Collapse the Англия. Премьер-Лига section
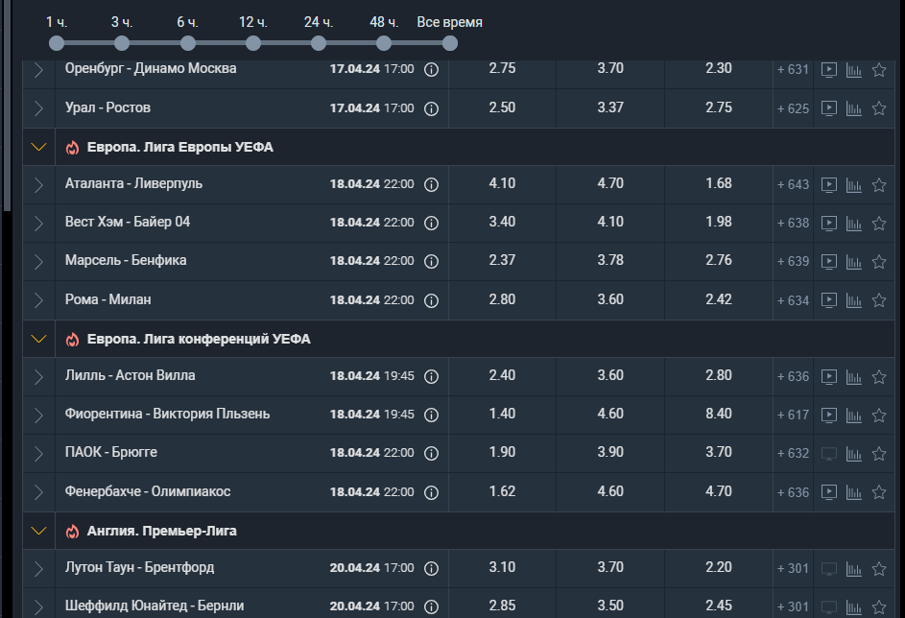 coord(38,531)
